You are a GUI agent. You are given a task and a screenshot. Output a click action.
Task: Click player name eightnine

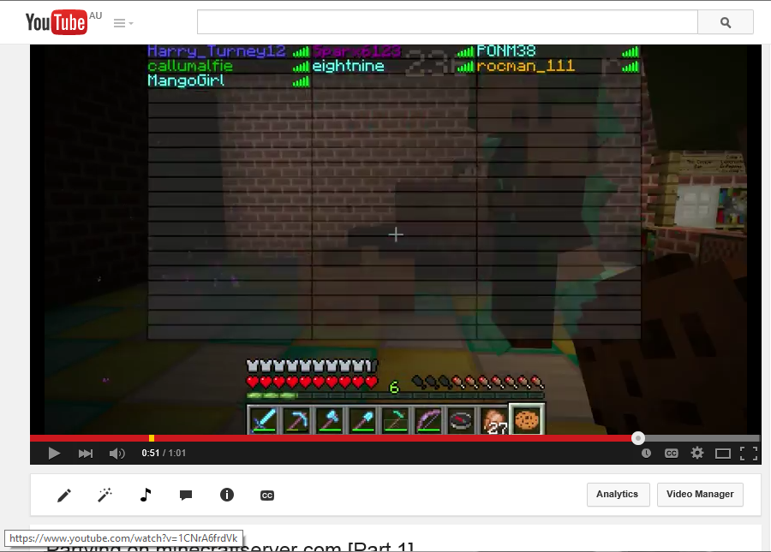(348, 66)
